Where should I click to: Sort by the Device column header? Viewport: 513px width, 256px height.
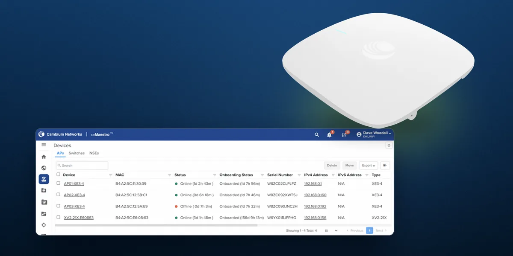69,175
